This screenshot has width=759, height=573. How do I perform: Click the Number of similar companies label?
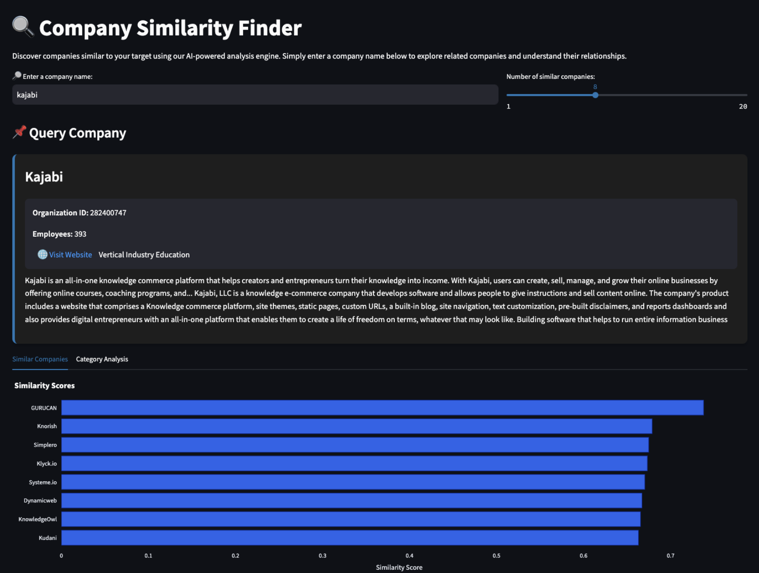pos(551,77)
